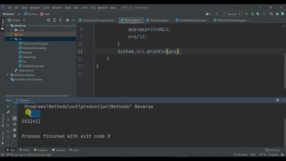286x161 pixels.
Task: Open the VCS menu
Action: click(x=93, y=8)
